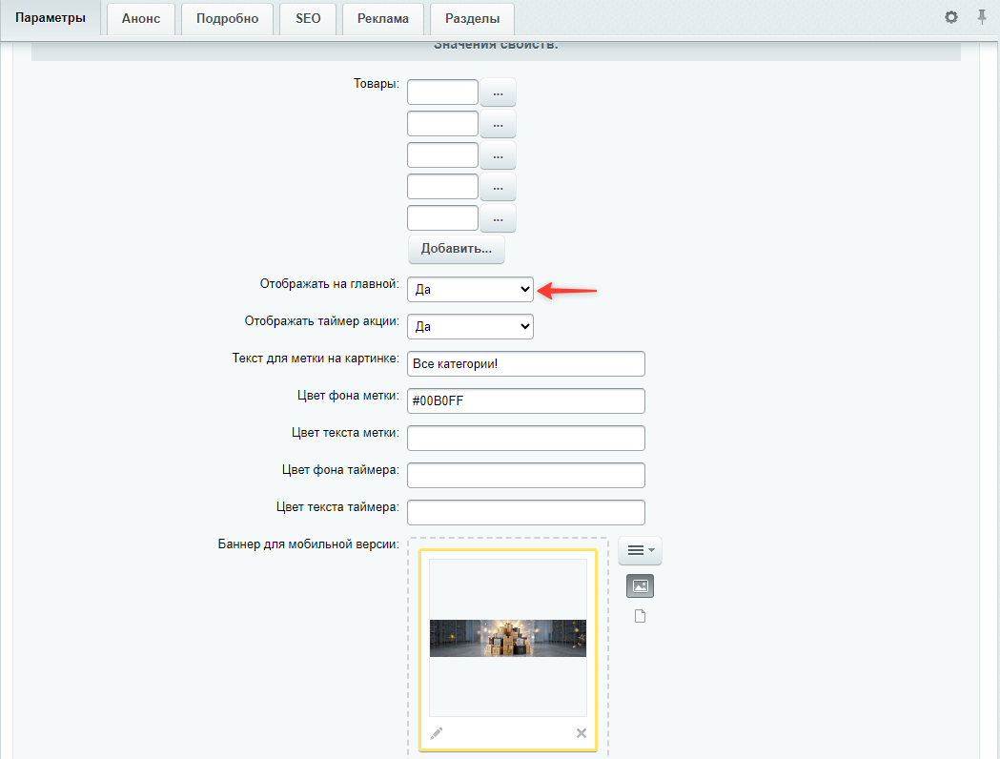The width and height of the screenshot is (1000, 759).
Task: Click the document file icon beside banner
Action: coord(640,616)
